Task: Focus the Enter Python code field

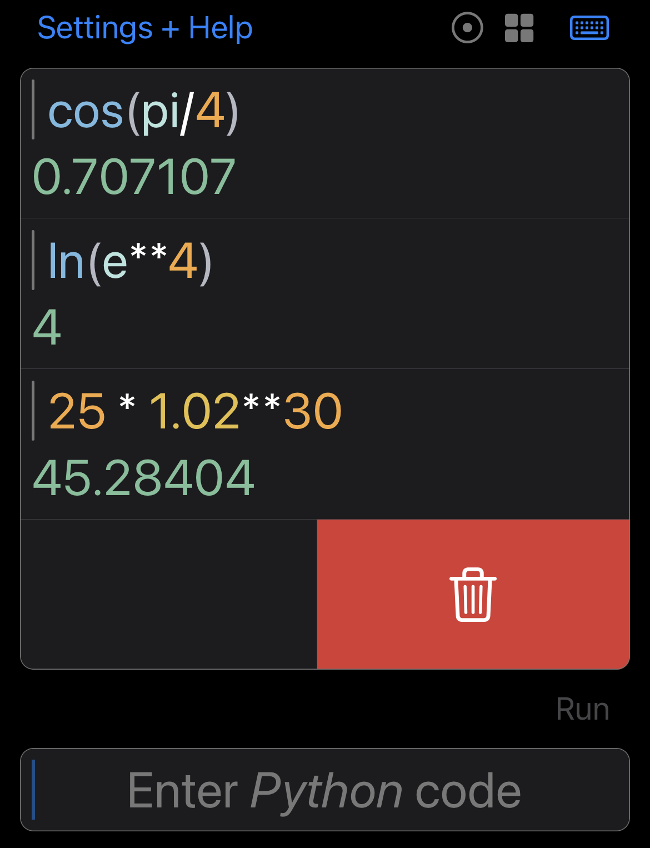Action: click(x=325, y=790)
